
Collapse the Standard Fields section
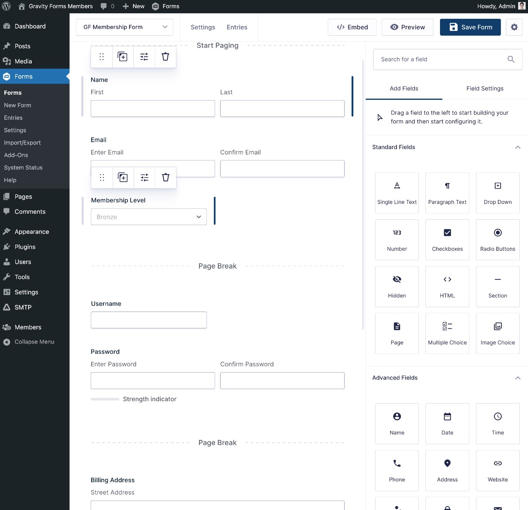(517, 147)
